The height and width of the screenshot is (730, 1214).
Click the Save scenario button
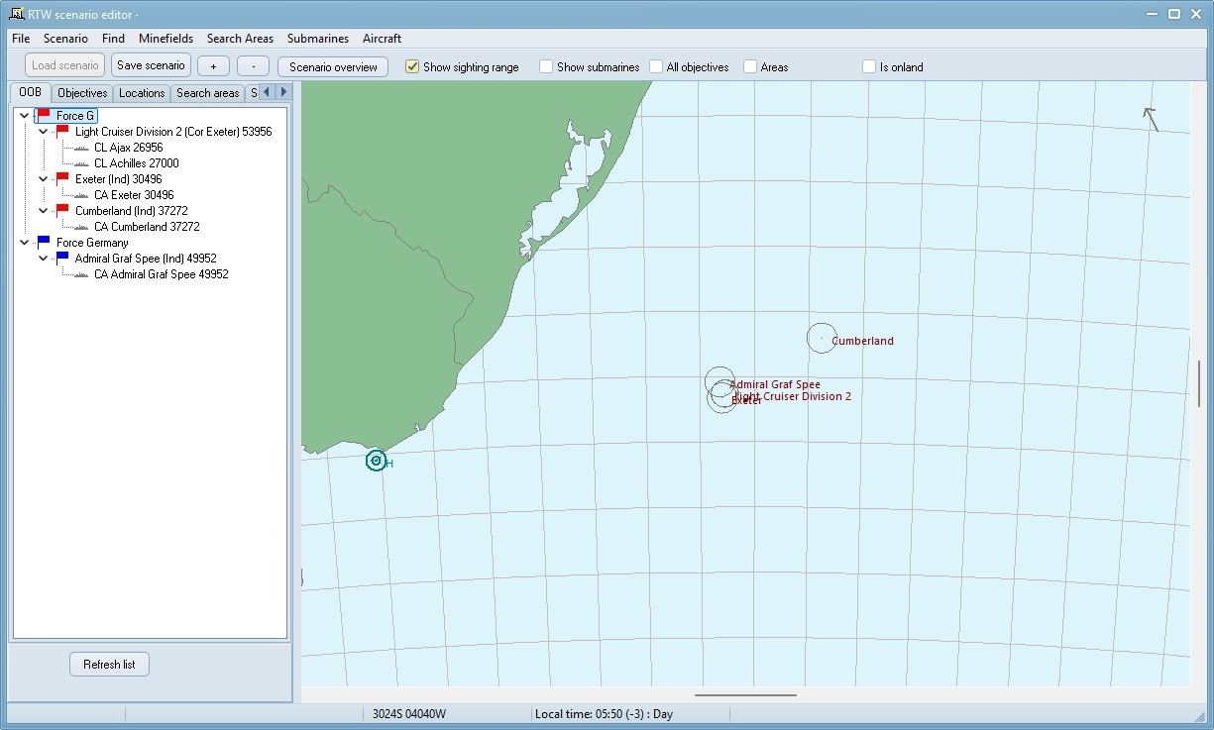click(151, 65)
